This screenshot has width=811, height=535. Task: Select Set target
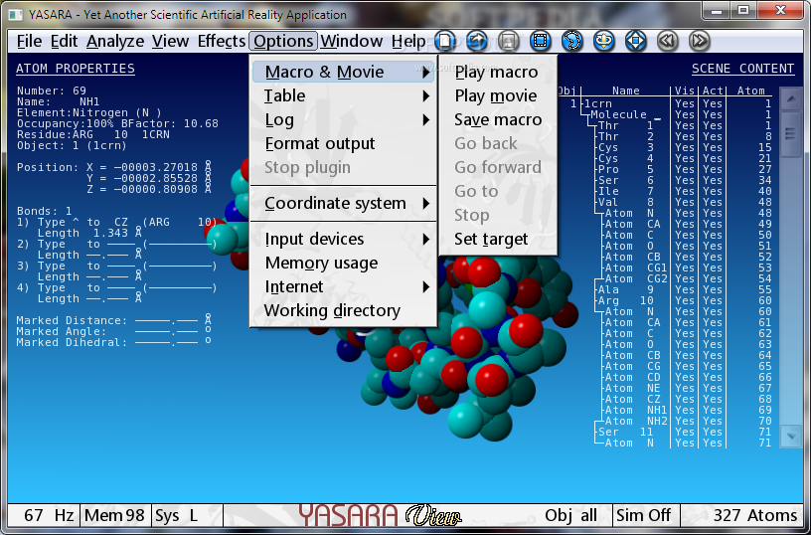click(x=498, y=239)
